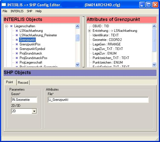Click the icon beside LSNachfuehrung_Perimeter
Viewport: 160px width, 142px height.
click(17, 35)
